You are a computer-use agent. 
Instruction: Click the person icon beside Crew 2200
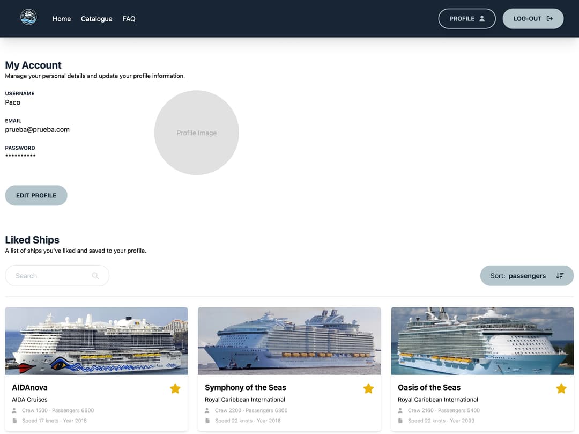pyautogui.click(x=207, y=410)
